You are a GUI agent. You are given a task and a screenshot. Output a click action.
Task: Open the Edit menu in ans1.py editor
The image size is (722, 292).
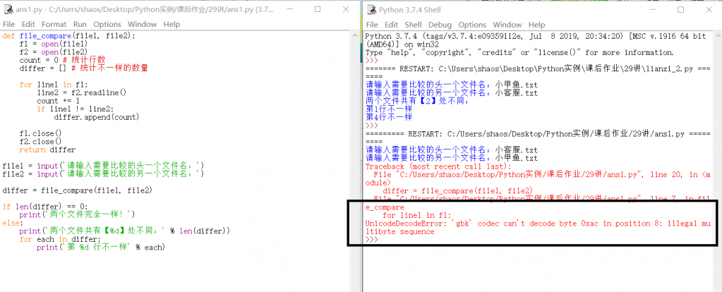coord(28,24)
